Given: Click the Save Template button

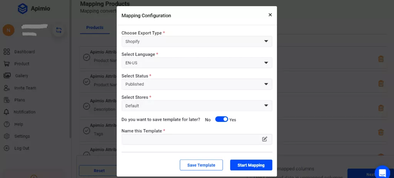Looking at the screenshot, I should pyautogui.click(x=201, y=165).
